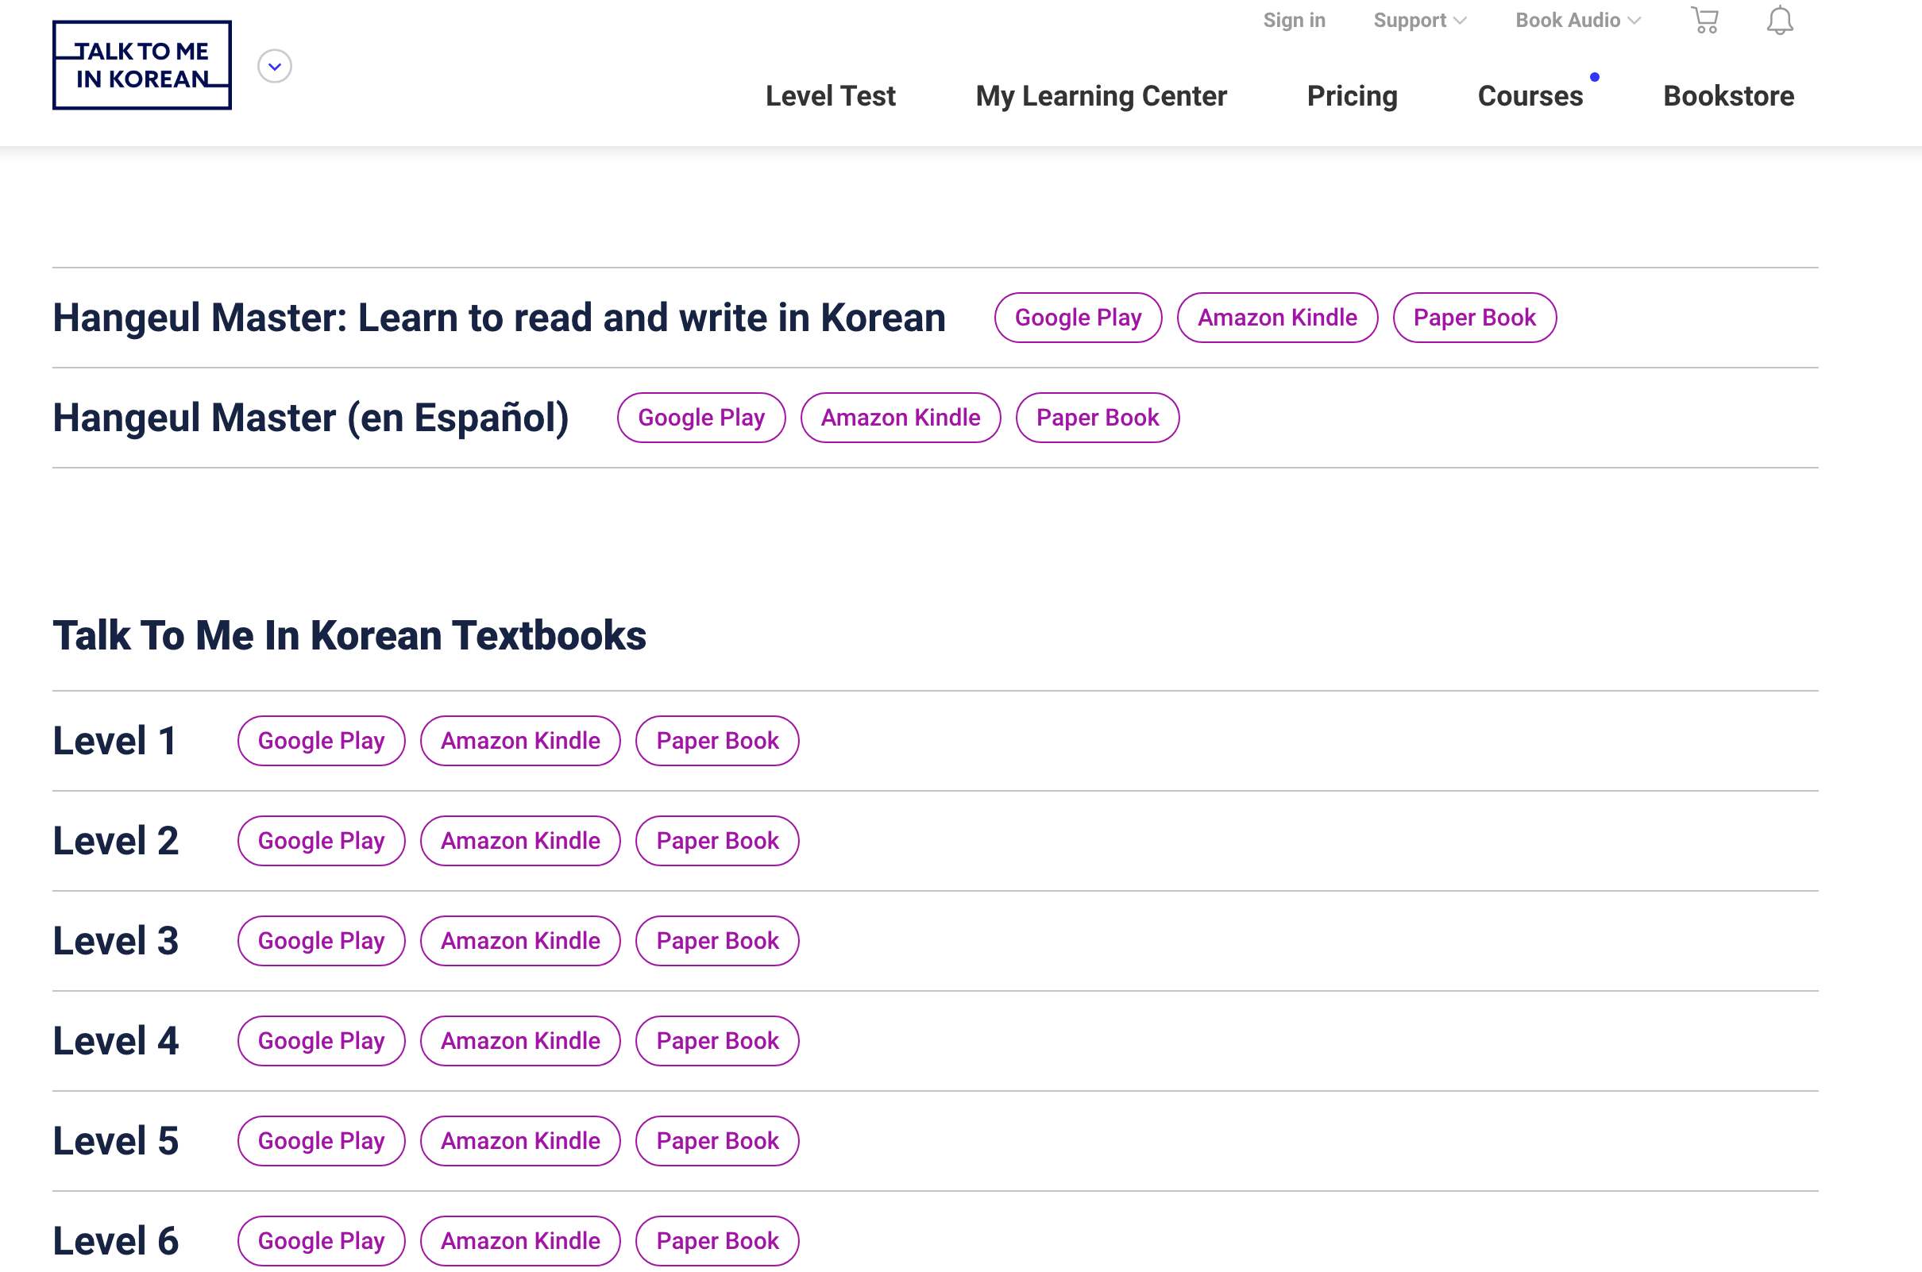Expand the Support dropdown menu
This screenshot has height=1272, width=1922.
tap(1420, 21)
